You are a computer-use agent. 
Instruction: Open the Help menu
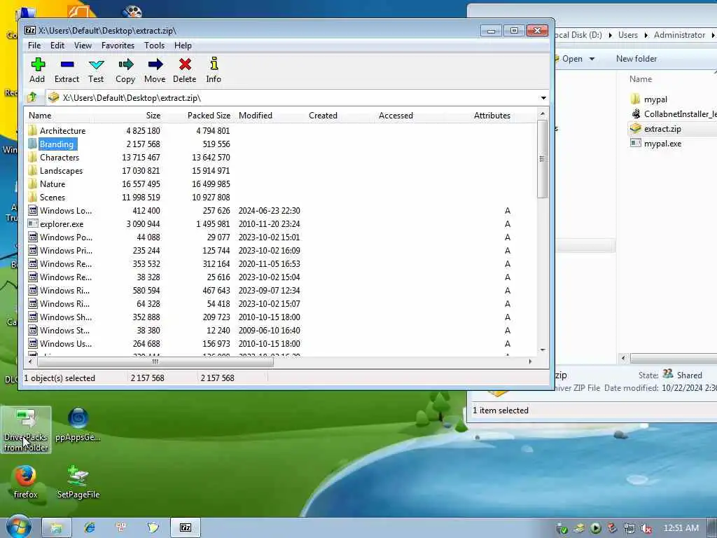tap(183, 46)
